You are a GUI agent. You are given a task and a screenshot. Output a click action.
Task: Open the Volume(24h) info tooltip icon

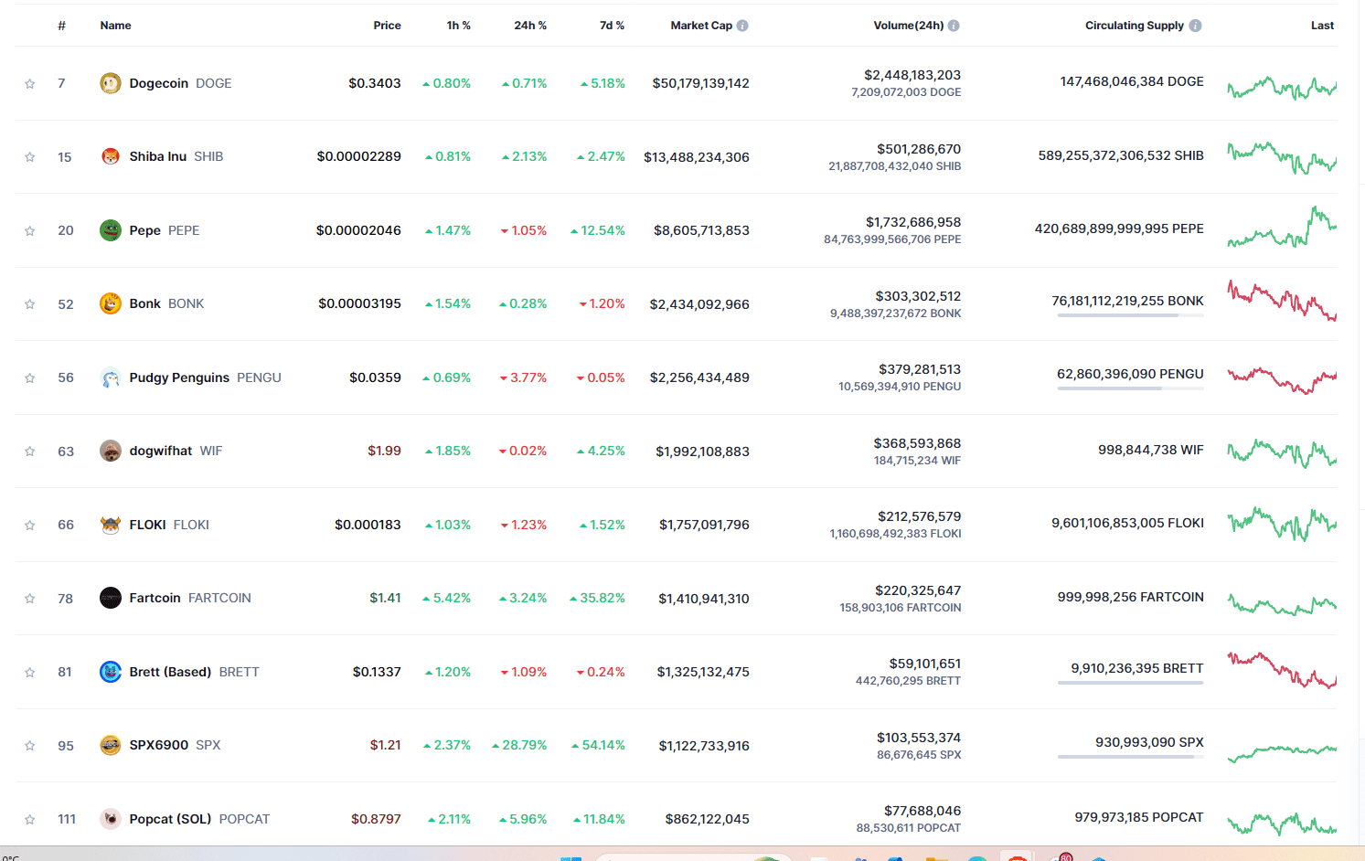(954, 25)
